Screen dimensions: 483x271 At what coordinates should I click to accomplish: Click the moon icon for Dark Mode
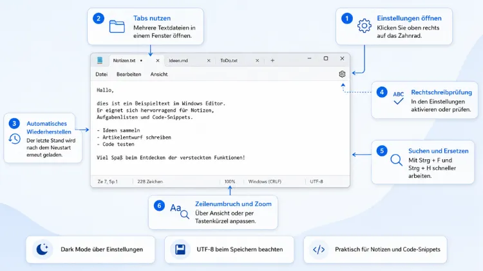click(43, 249)
